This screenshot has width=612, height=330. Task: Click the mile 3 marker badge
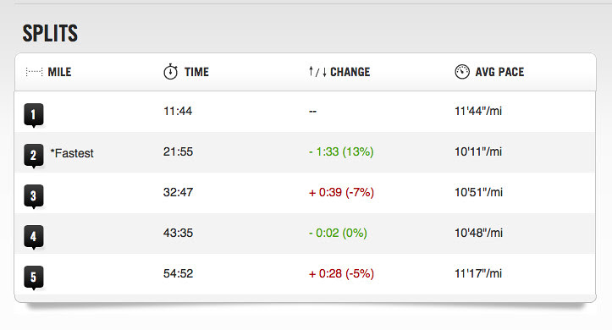pyautogui.click(x=34, y=196)
